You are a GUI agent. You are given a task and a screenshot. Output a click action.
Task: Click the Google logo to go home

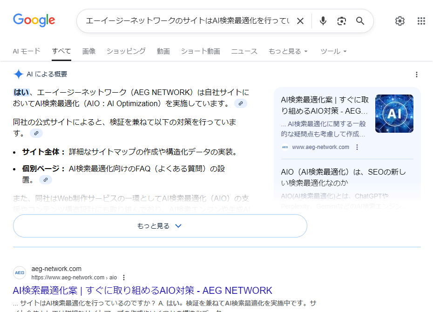[34, 20]
